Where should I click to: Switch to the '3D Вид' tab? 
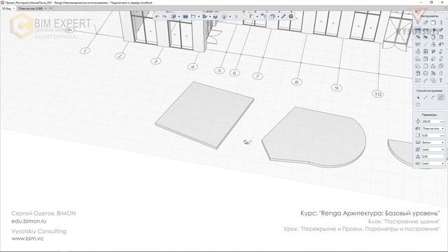click(x=6, y=8)
